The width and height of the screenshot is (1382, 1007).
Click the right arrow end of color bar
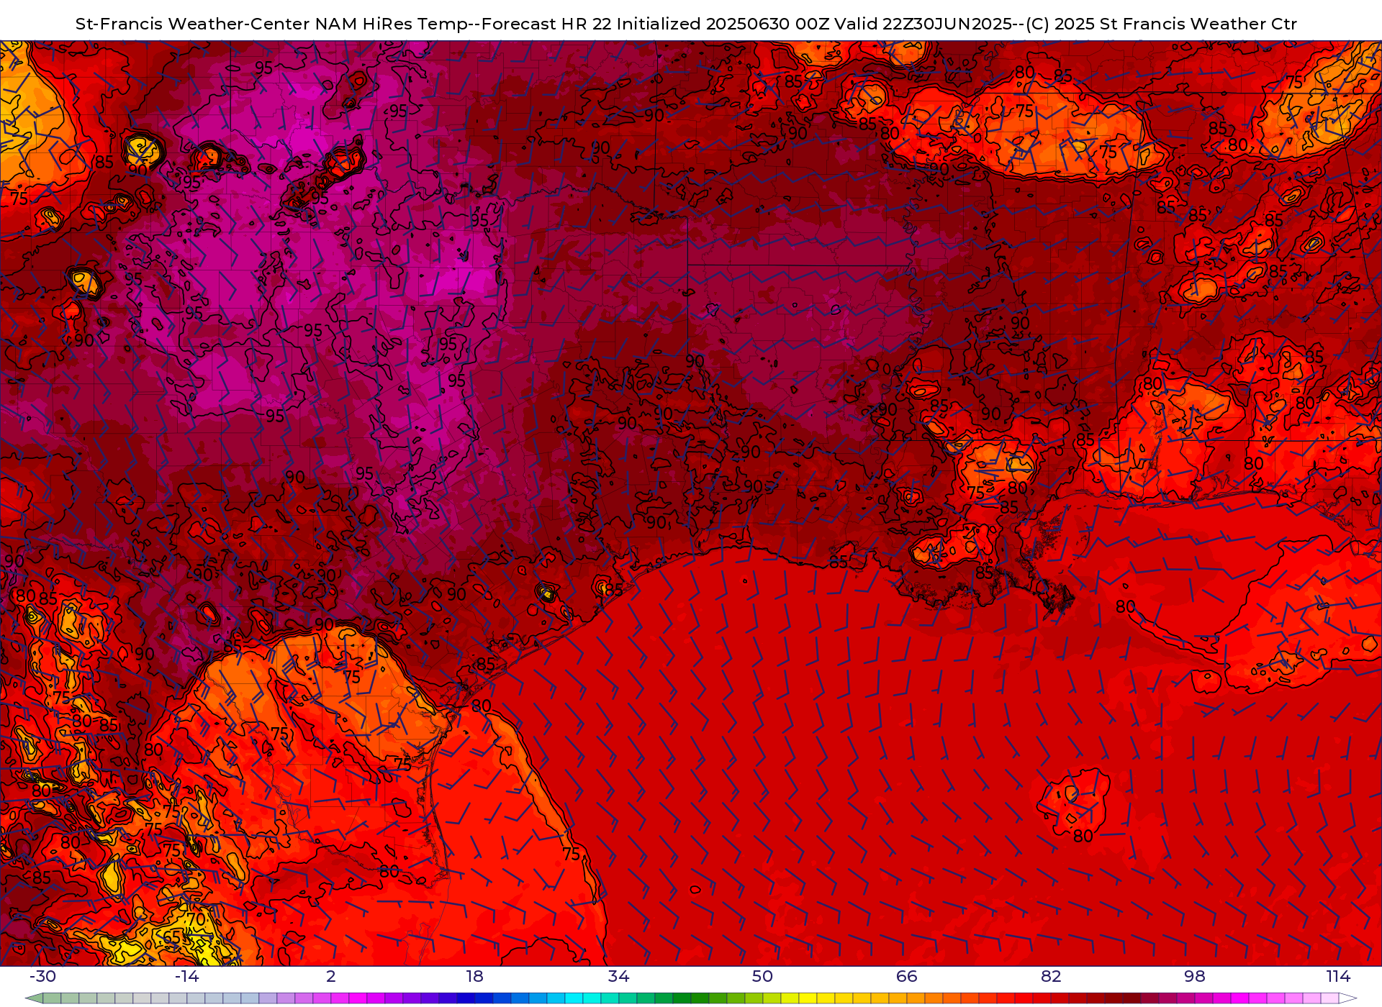coord(1347,998)
